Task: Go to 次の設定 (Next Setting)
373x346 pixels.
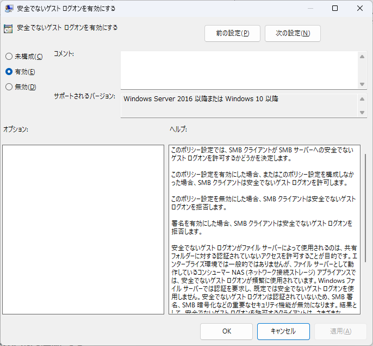Action: (x=293, y=33)
